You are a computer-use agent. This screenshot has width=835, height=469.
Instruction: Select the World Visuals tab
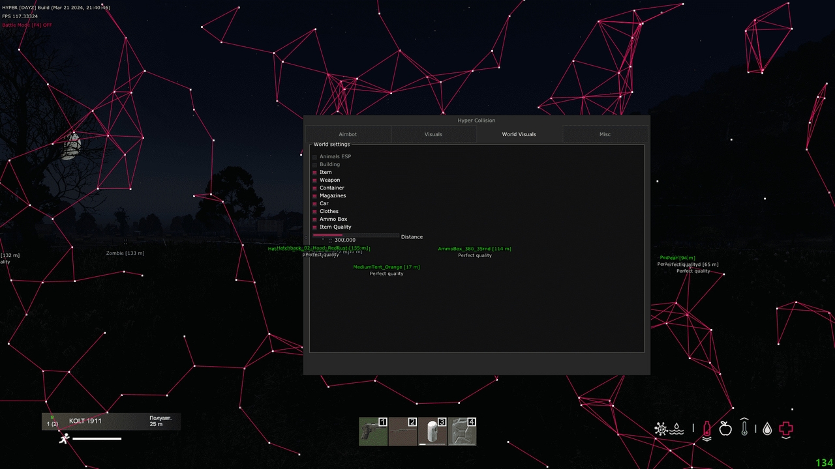(519, 134)
